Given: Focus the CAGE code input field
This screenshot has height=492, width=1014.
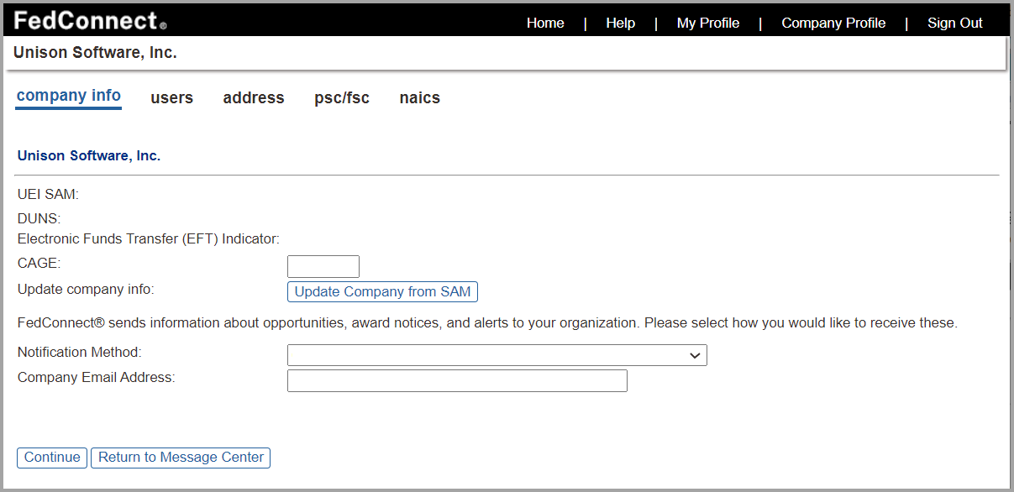Looking at the screenshot, I should pos(323,267).
